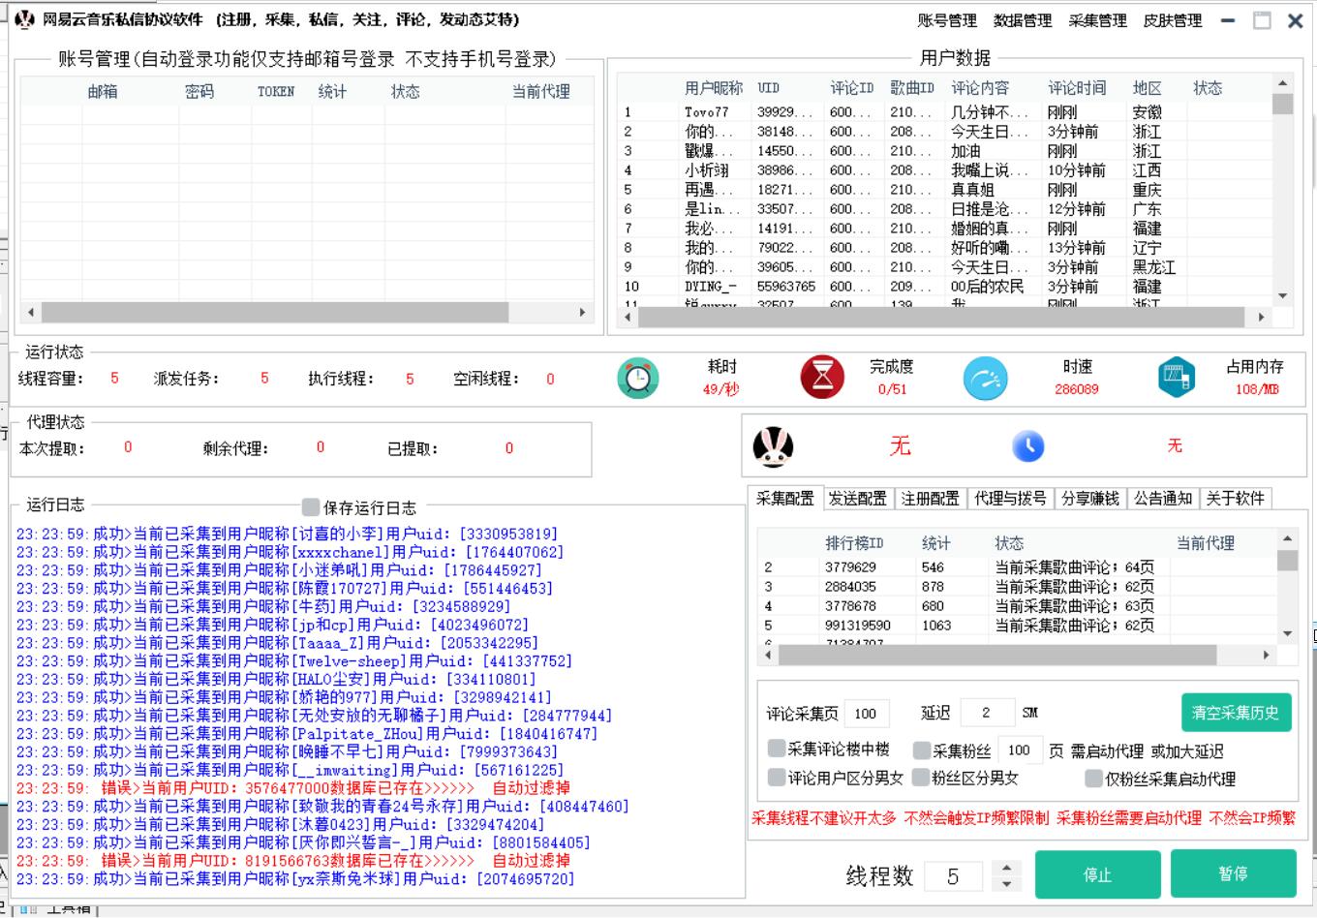Viewport: 1317px width, 918px height.
Task: Click the rabbit avatar icon
Action: 773,446
